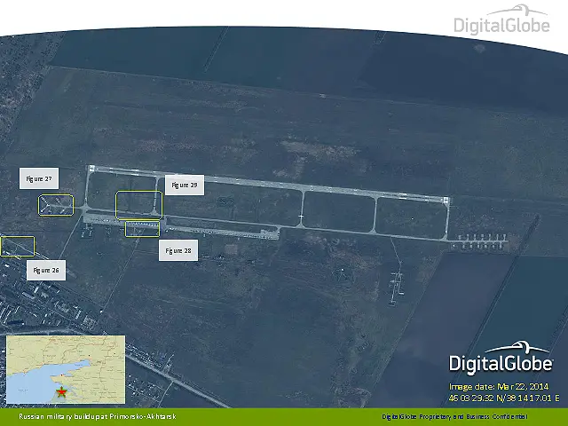Open the inset locator map thumbnail

pyautogui.click(x=66, y=370)
